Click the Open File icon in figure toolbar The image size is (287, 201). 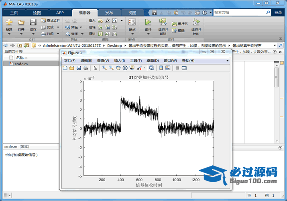pos(72,68)
